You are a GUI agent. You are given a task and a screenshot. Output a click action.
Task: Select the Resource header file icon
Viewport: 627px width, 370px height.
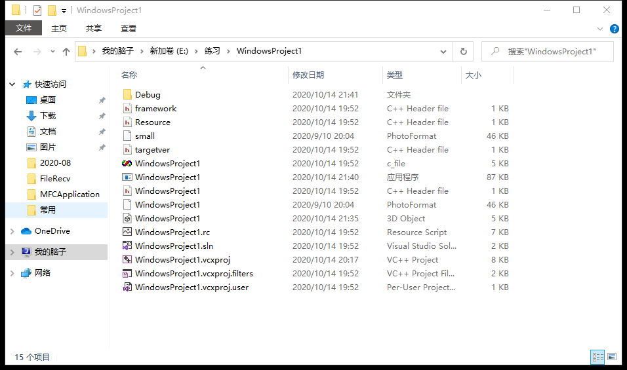pyautogui.click(x=127, y=122)
